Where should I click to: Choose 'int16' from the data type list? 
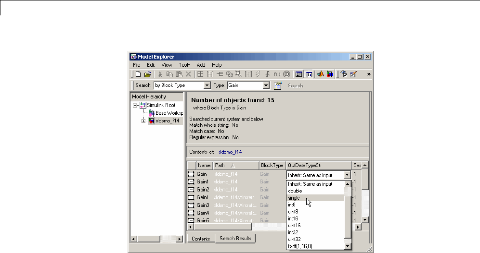(x=315, y=218)
